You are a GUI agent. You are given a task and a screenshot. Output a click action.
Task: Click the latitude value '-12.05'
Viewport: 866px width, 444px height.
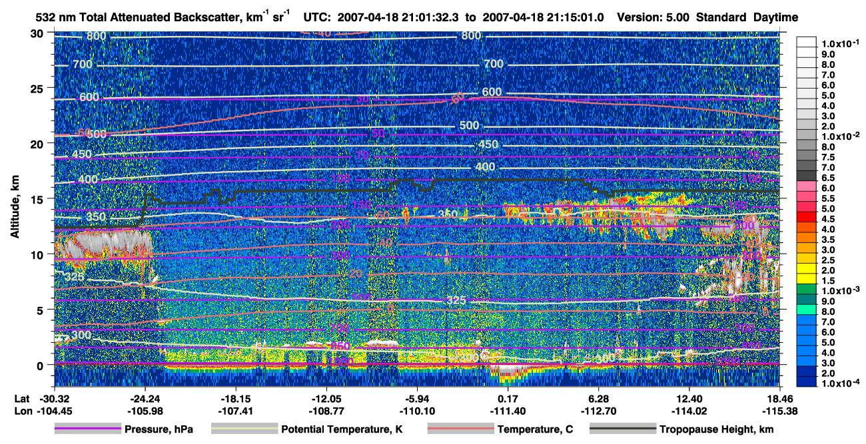pos(326,398)
